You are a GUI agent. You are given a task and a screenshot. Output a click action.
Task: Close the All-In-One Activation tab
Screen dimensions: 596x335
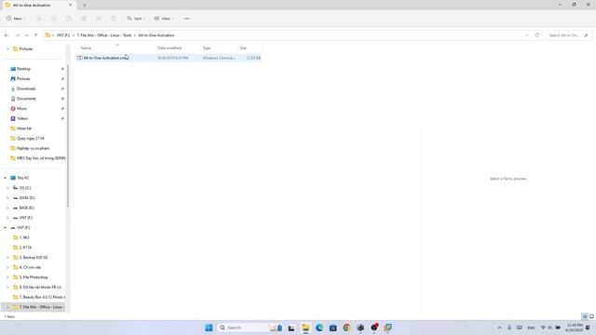71,5
